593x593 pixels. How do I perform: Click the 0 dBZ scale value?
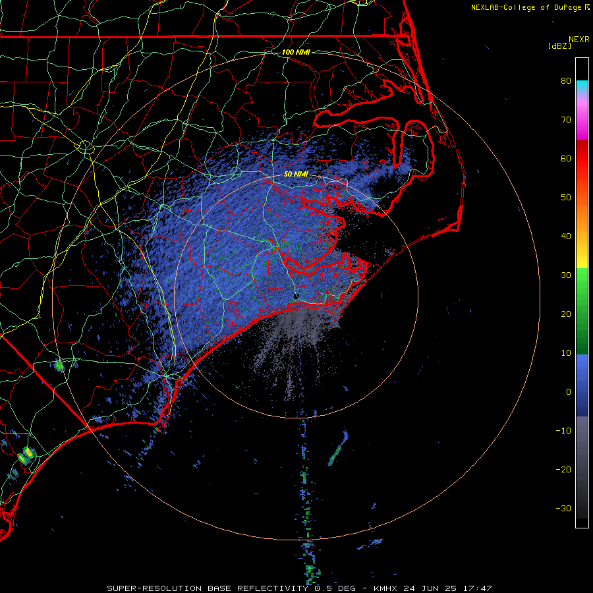pyautogui.click(x=569, y=392)
